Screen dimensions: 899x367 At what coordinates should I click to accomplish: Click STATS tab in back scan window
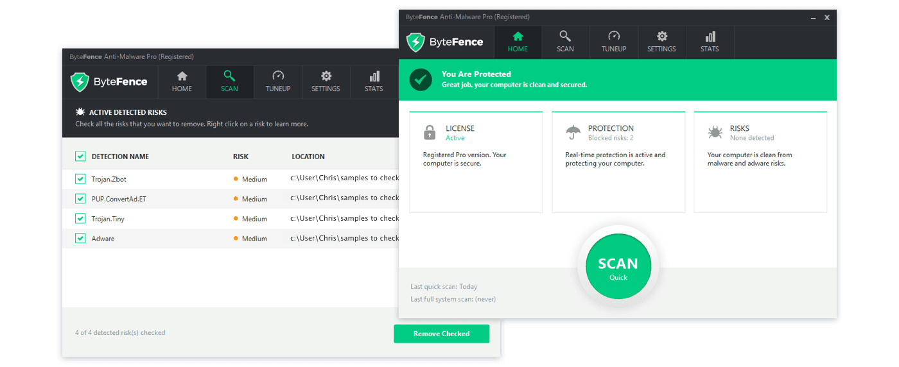[374, 82]
